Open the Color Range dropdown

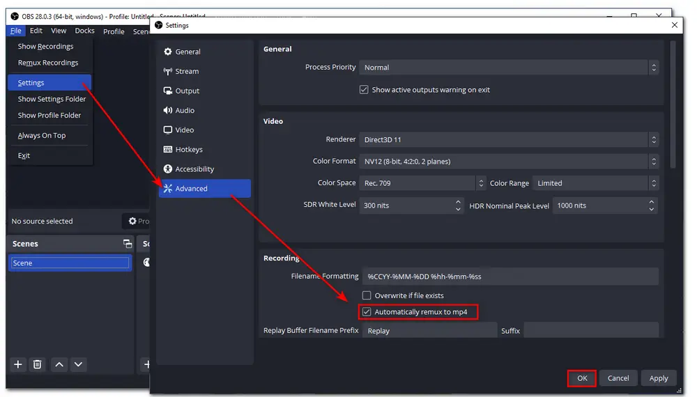596,183
